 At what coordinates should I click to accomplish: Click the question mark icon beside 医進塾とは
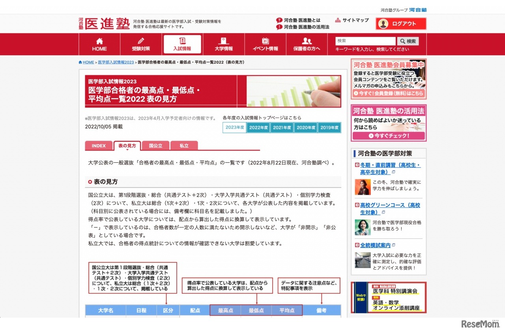tap(279, 20)
